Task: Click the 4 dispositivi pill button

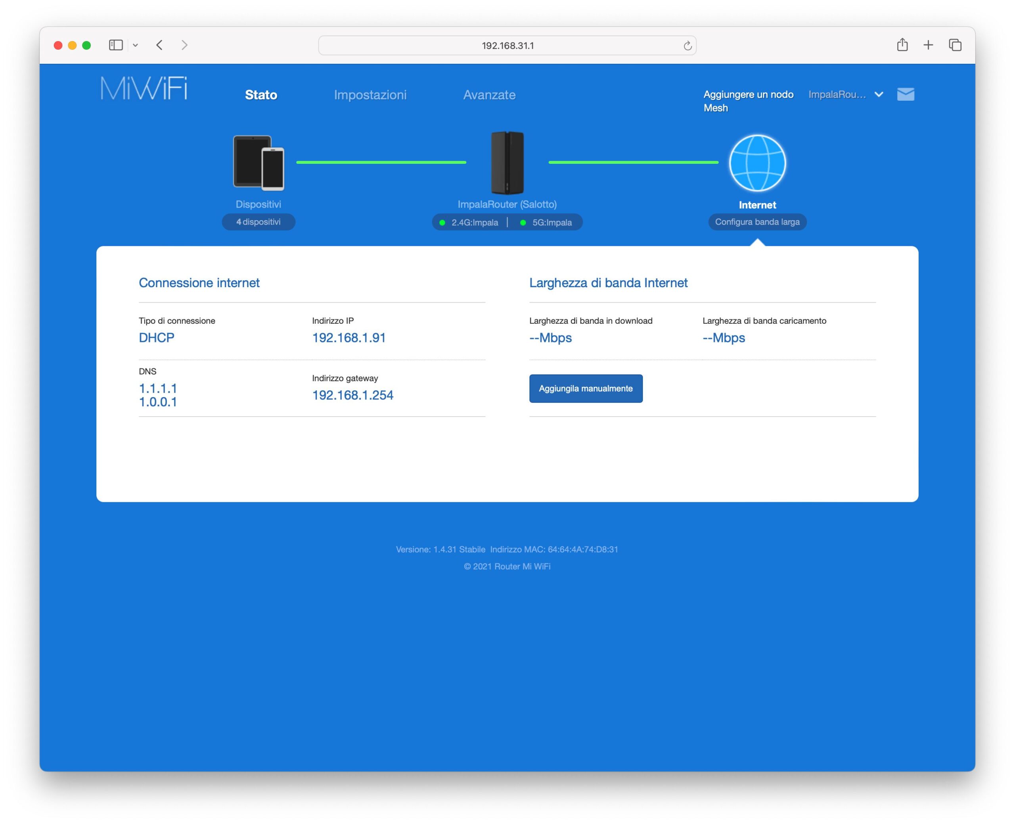Action: tap(259, 222)
